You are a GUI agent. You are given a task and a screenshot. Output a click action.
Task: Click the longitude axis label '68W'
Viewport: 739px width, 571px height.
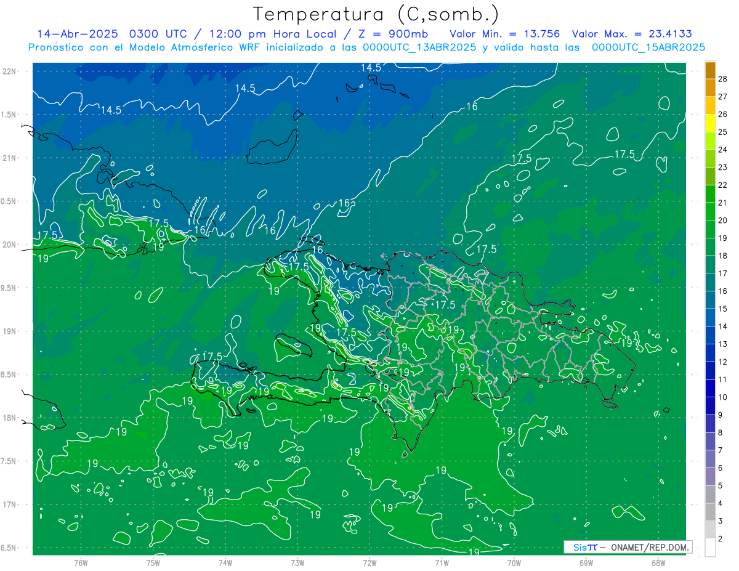coord(658,562)
